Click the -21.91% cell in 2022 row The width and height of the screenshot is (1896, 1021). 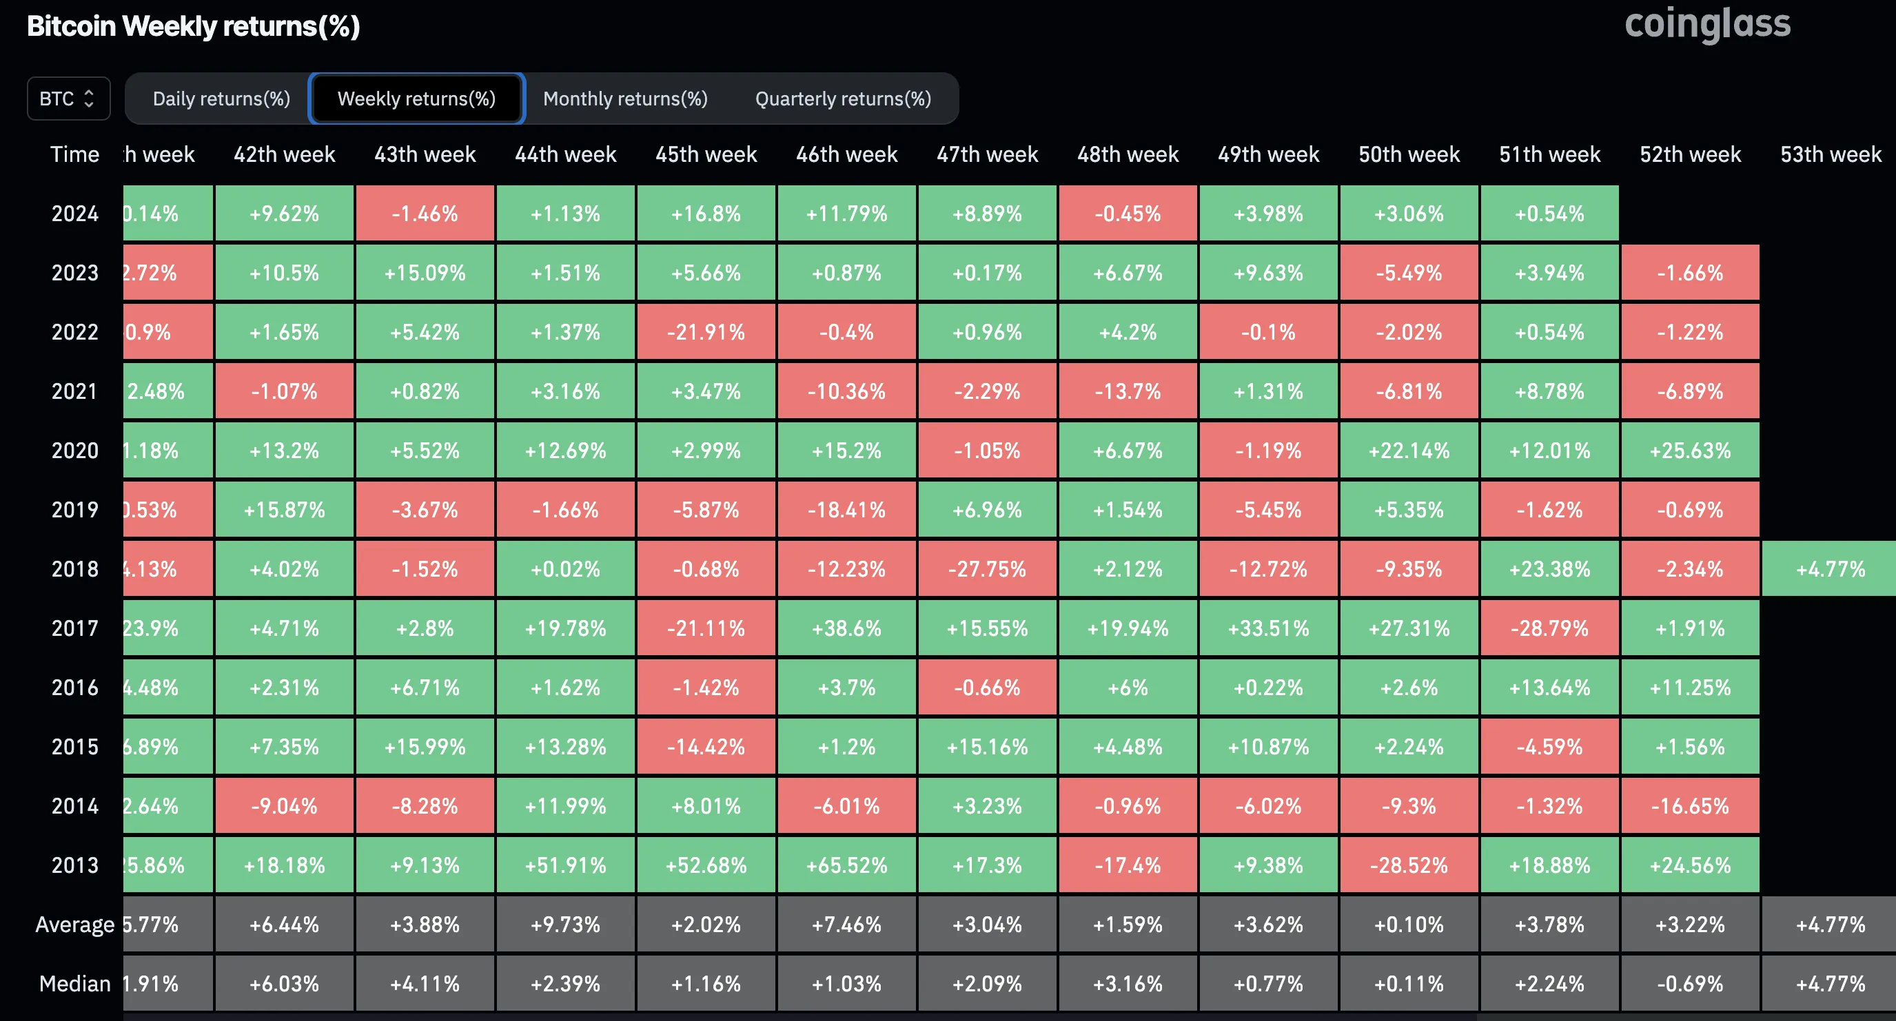(706, 333)
